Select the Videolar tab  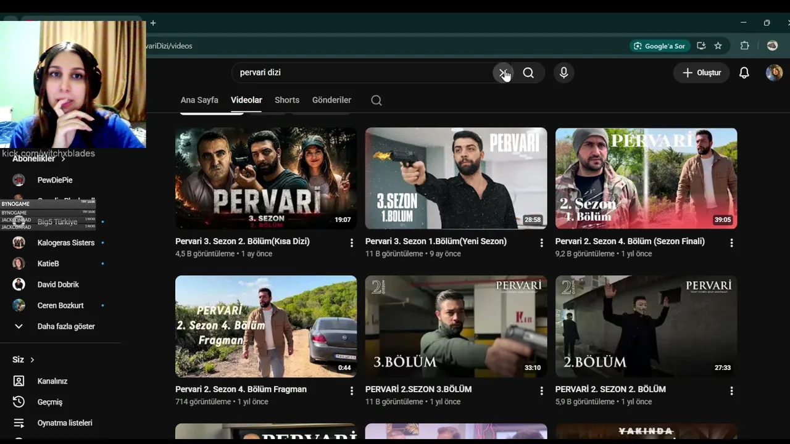(246, 100)
